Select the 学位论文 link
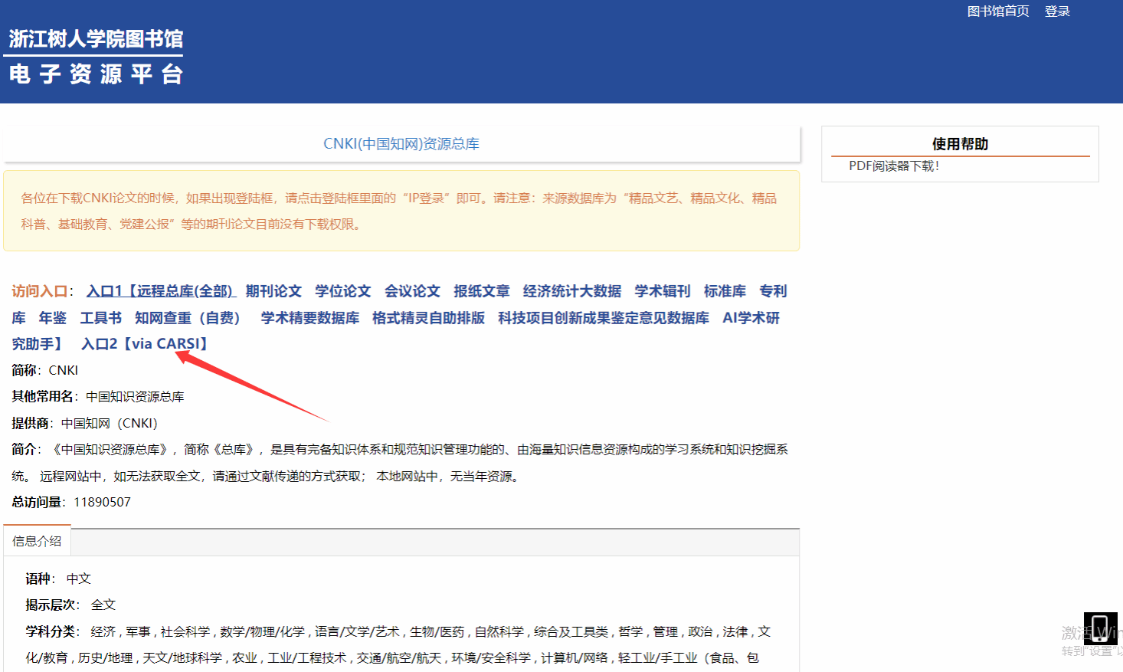This screenshot has height=672, width=1123. pos(342,291)
